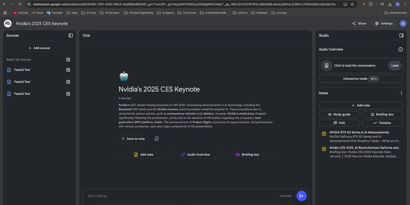Screen dimensions: 410x205
Task: Open Audio Overview info icon
Action: (400, 50)
